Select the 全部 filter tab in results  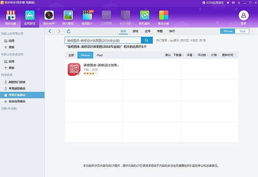[71, 55]
